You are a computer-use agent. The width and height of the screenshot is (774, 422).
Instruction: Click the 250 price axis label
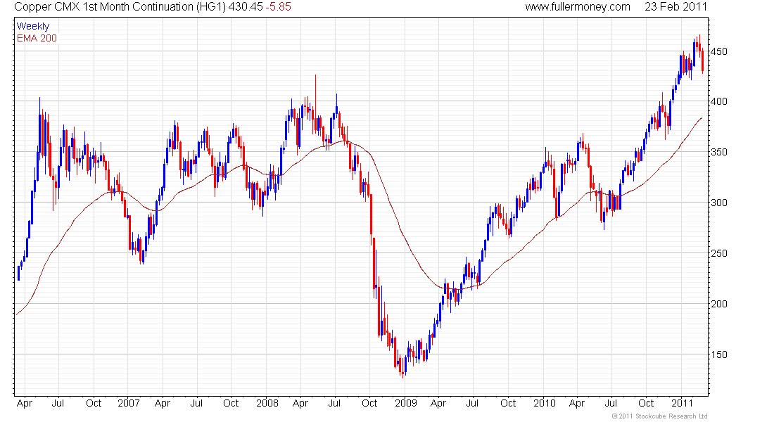[718, 253]
